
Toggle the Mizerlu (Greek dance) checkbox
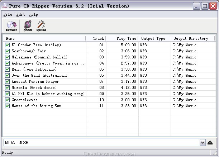pyautogui.click(x=7, y=87)
